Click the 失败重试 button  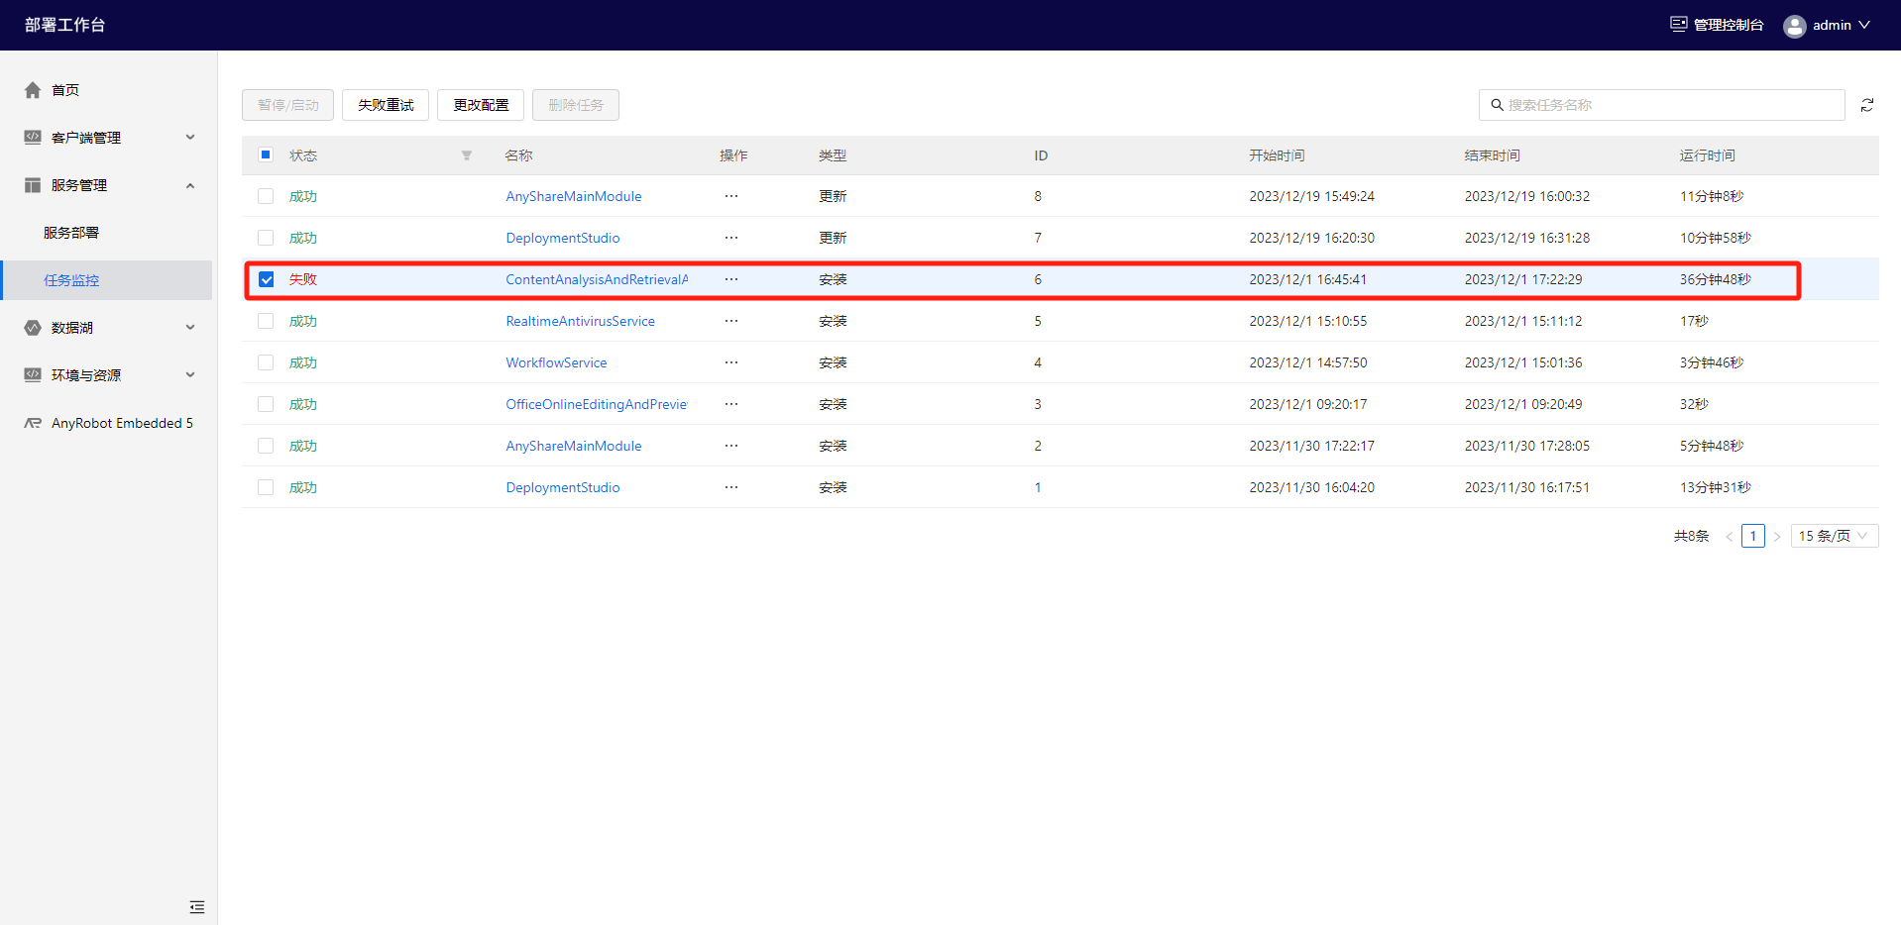coord(386,105)
